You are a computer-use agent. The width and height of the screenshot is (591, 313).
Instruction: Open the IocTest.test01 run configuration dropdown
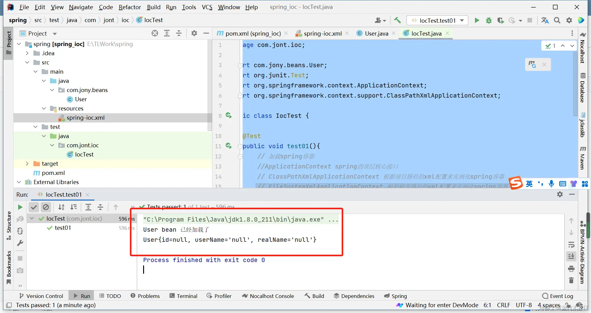click(x=437, y=21)
